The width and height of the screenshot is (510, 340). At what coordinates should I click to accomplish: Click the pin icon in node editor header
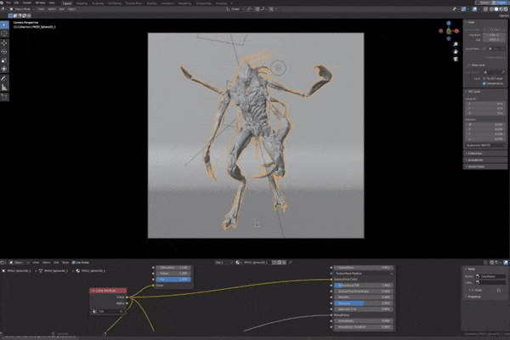coord(291,263)
